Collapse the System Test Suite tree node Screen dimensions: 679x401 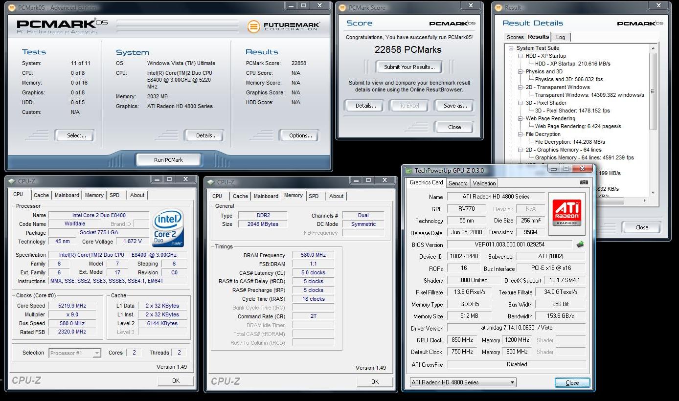511,48
